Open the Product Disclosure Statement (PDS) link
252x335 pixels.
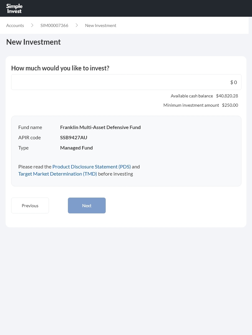[91, 167]
